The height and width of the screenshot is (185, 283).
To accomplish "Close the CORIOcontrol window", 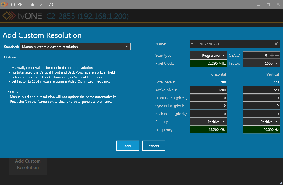I will [278, 5].
